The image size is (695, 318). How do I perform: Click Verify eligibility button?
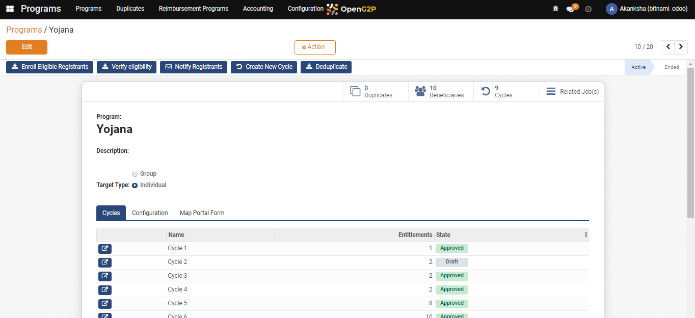tap(126, 67)
